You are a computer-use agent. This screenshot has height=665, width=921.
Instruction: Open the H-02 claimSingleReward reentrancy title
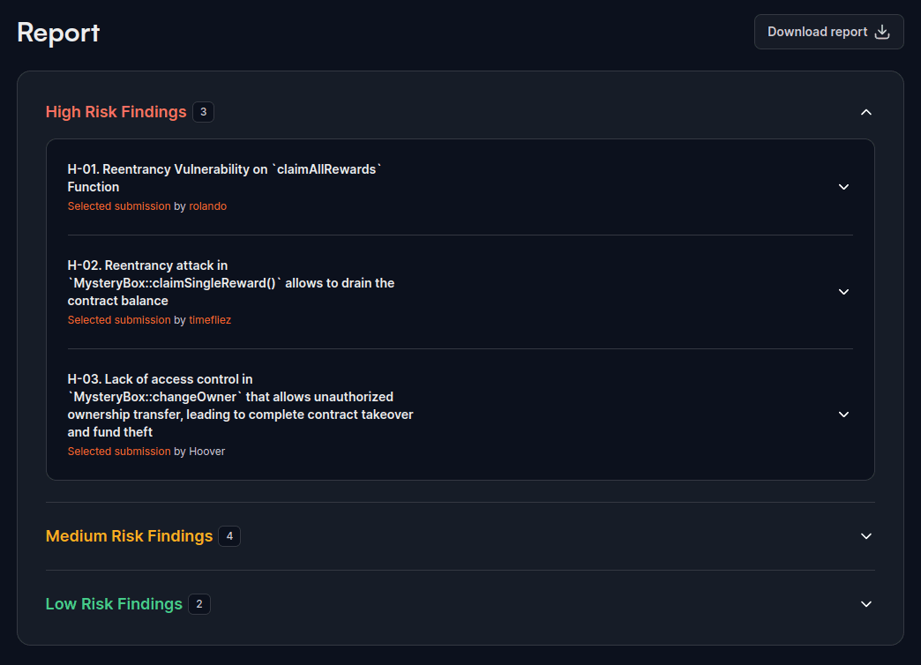click(x=230, y=283)
